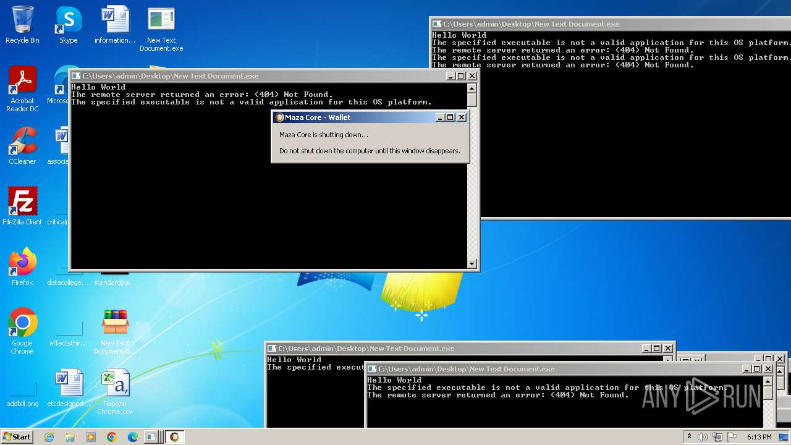This screenshot has height=445, width=791.
Task: Click scroll-down arrow in middle console window
Action: pos(472,264)
